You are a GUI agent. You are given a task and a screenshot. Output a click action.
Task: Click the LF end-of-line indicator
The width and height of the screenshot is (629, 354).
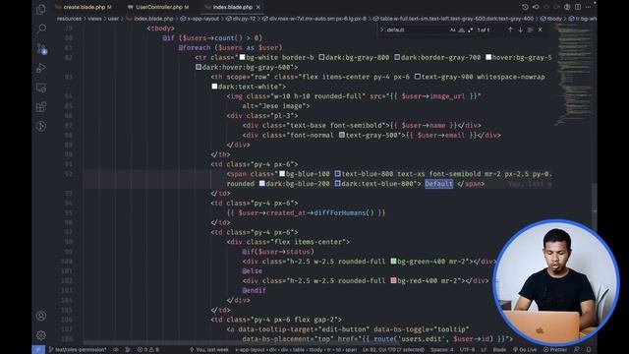pos(484,350)
